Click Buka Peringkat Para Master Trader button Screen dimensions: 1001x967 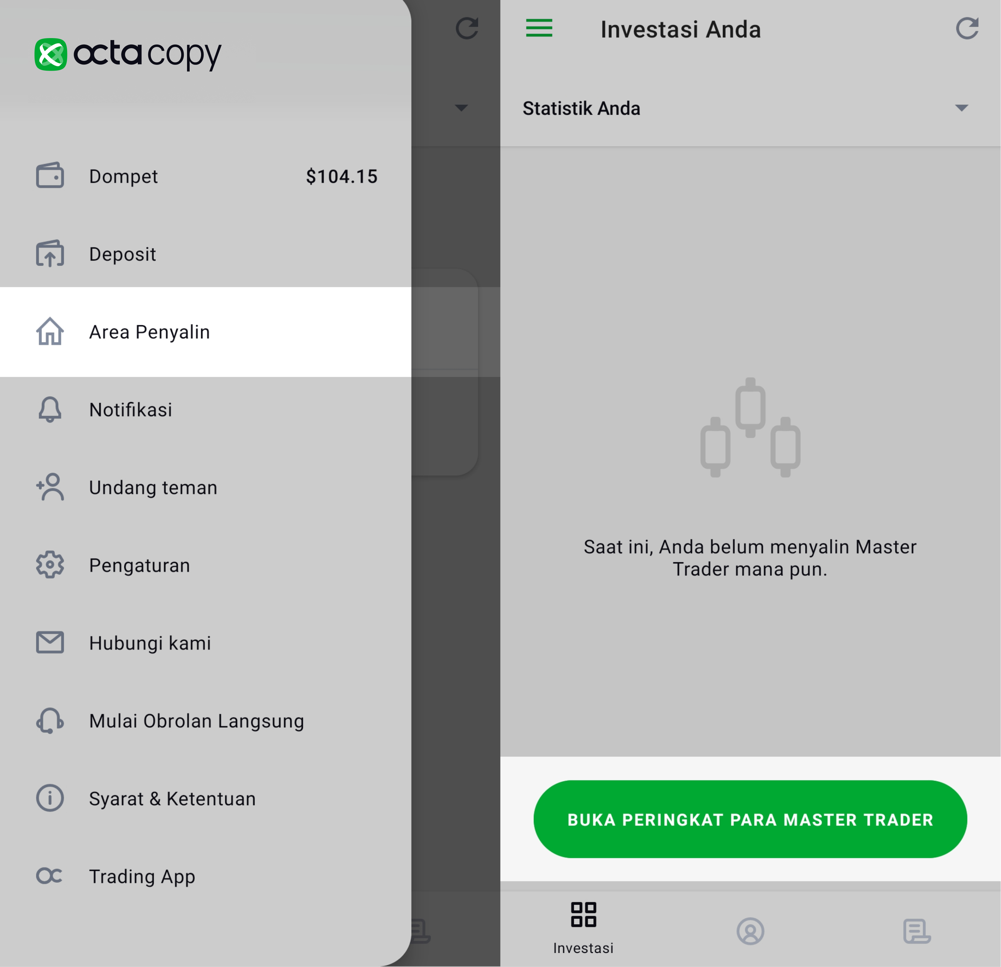pyautogui.click(x=750, y=819)
